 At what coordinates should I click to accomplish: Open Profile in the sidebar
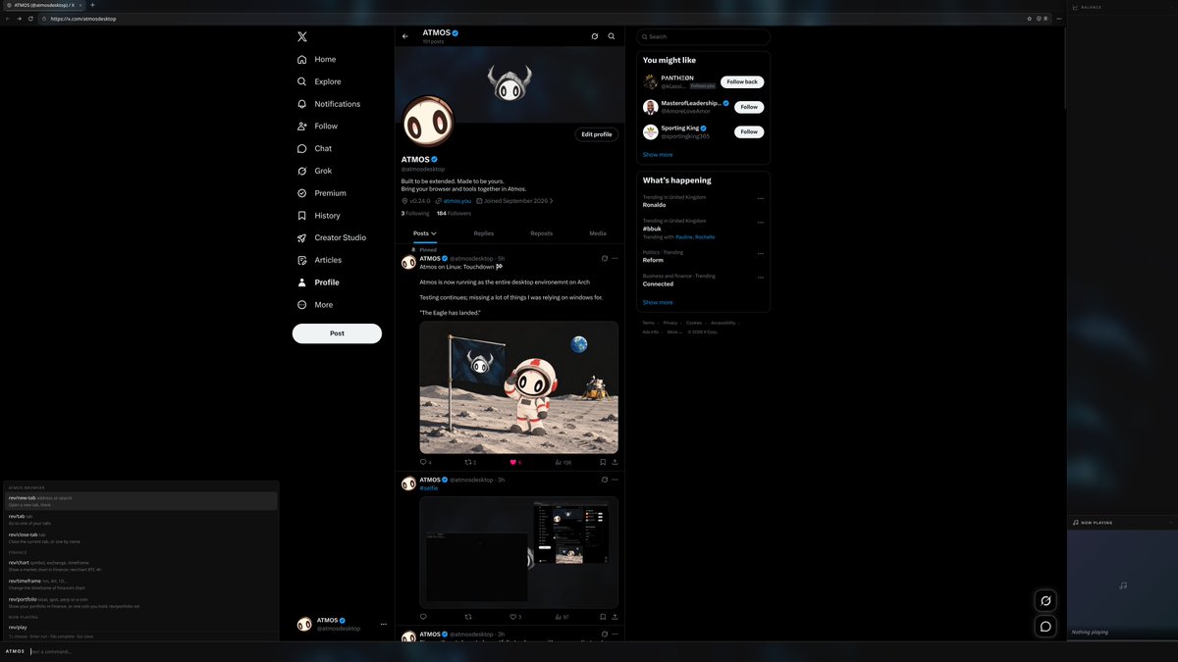coord(318,282)
